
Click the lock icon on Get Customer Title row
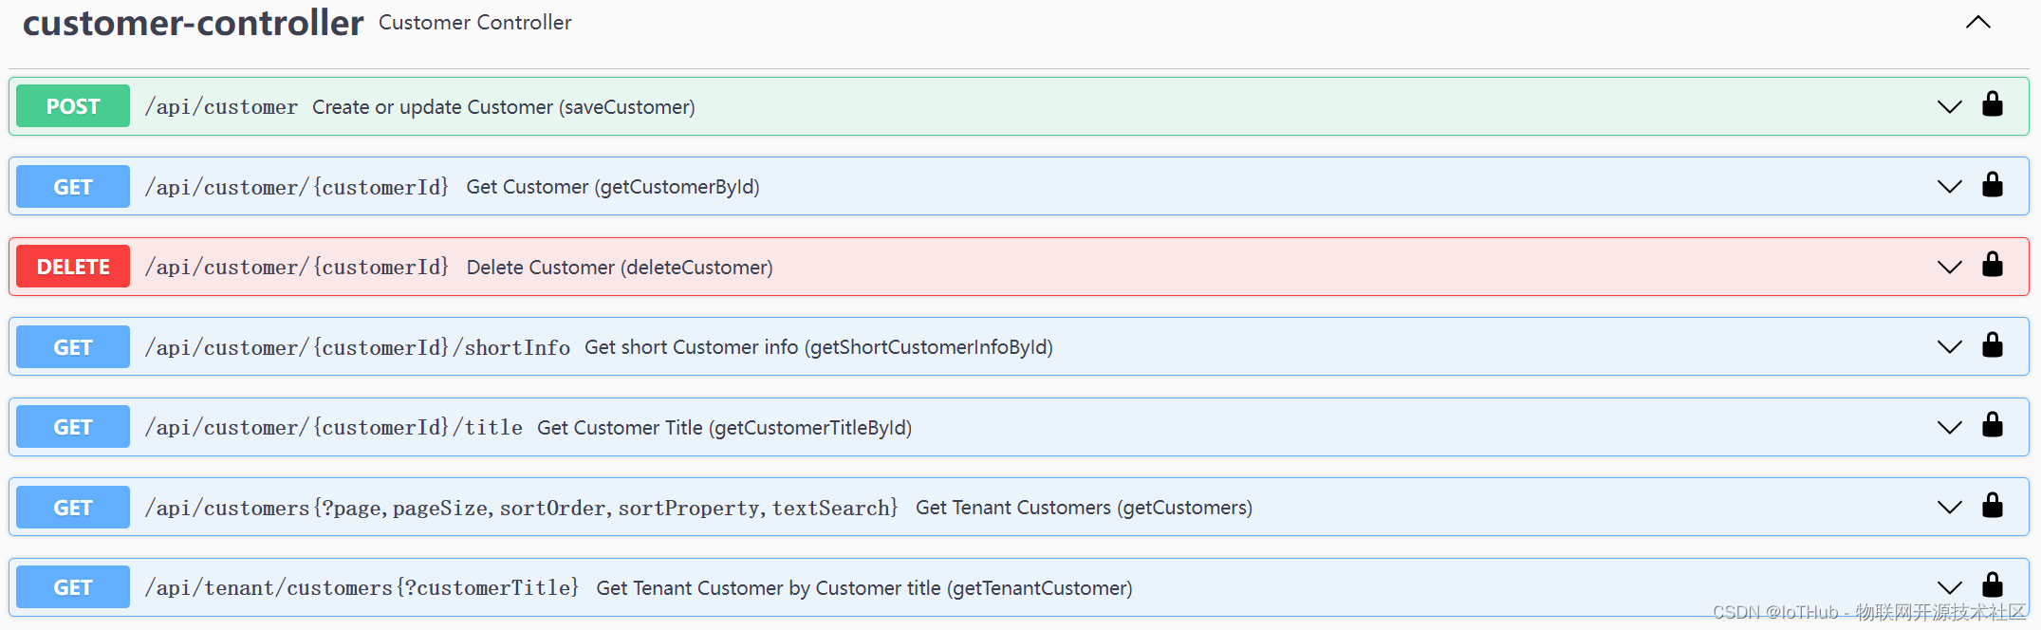[x=1992, y=425]
